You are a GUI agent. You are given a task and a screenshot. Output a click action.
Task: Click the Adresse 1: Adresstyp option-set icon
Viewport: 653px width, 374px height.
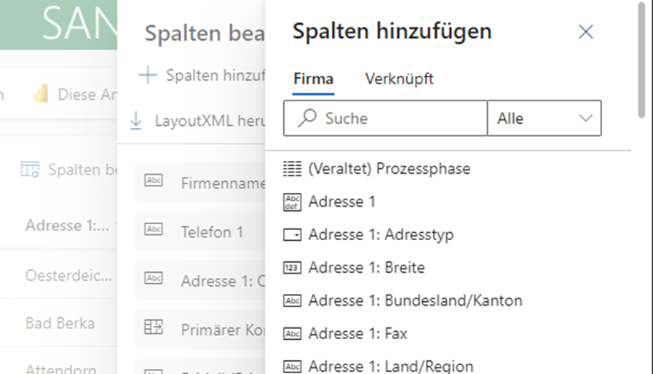coord(292,235)
